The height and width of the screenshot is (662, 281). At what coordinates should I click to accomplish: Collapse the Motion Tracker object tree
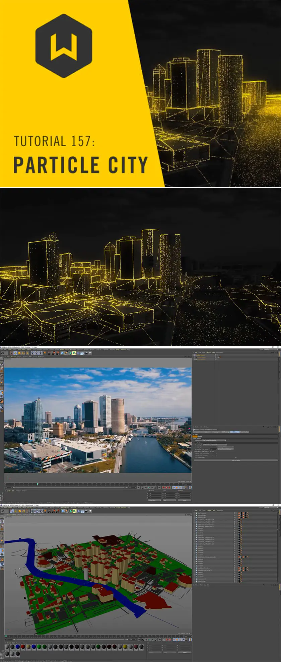(x=193, y=355)
